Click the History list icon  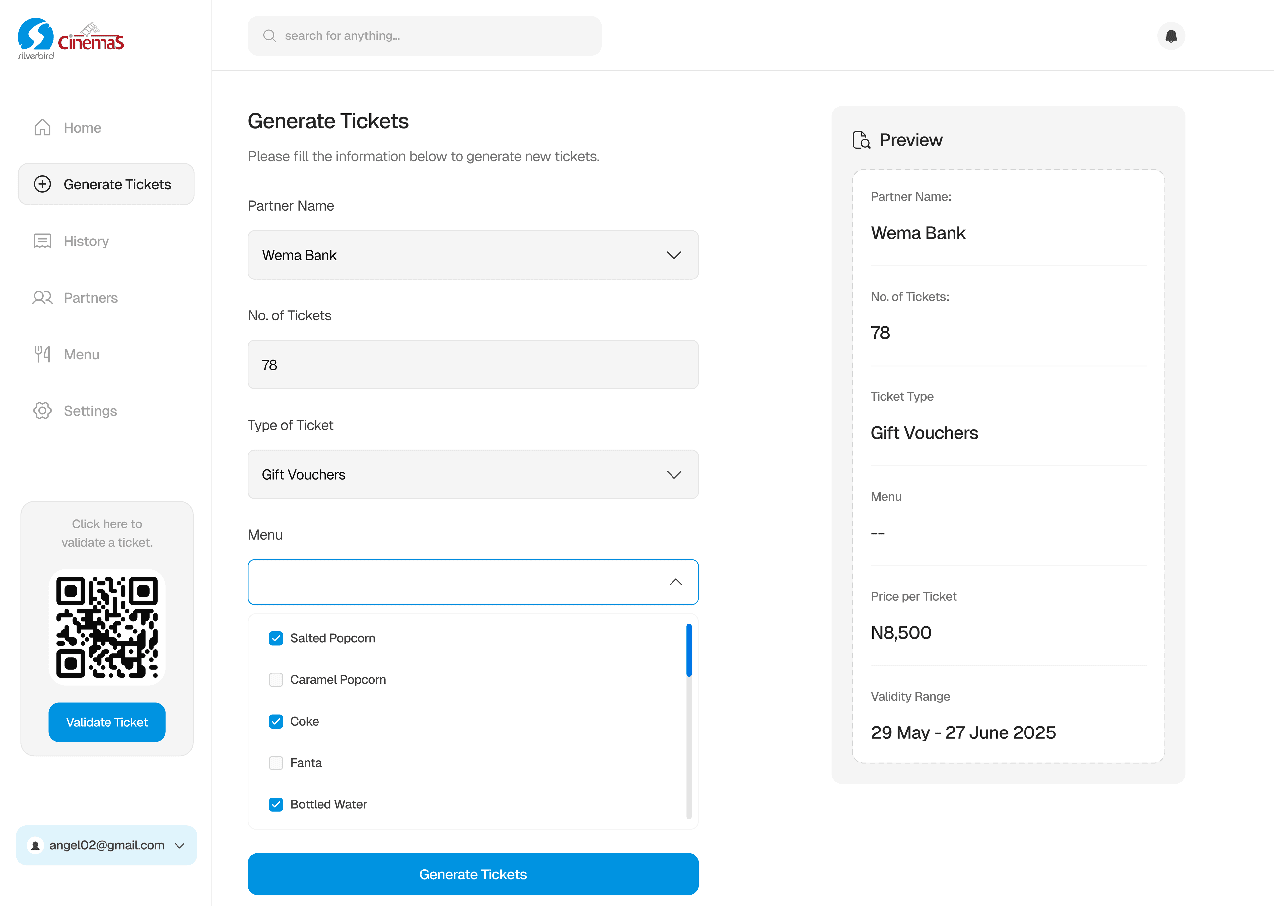pyautogui.click(x=42, y=241)
